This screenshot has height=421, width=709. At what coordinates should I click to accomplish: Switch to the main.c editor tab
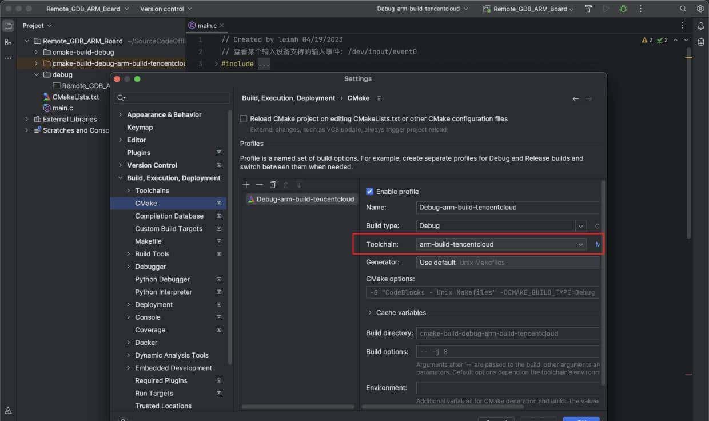(x=206, y=26)
